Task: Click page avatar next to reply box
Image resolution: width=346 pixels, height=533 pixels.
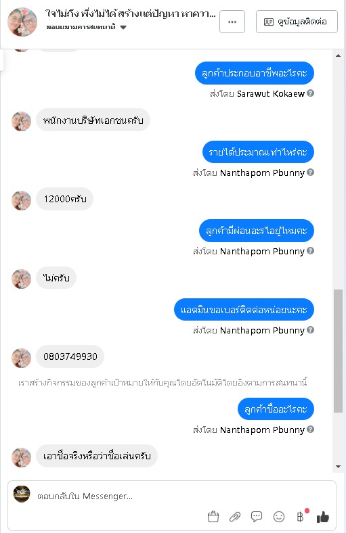Action: click(x=22, y=494)
